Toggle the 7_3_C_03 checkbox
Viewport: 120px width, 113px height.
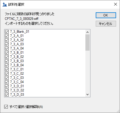click(7, 78)
